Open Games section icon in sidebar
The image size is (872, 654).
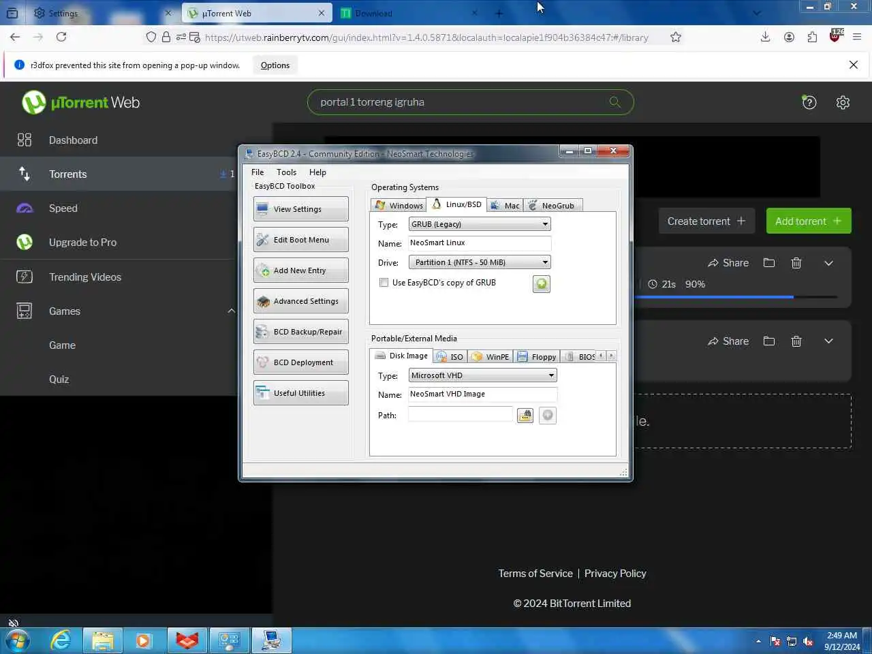coord(25,311)
